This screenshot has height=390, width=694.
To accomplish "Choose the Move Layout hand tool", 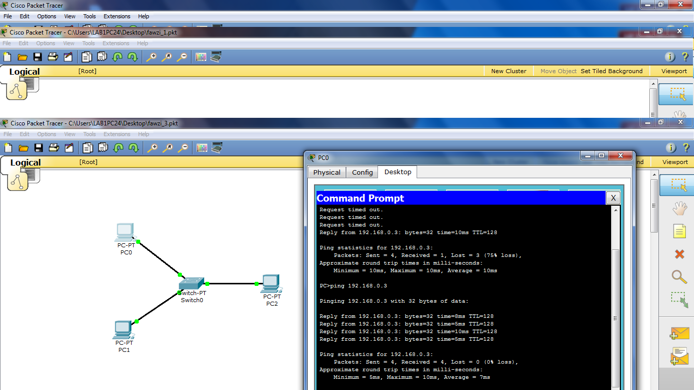I will (x=680, y=208).
